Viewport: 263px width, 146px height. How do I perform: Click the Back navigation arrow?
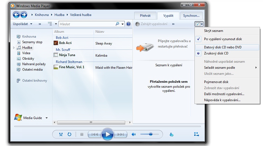point(17,15)
